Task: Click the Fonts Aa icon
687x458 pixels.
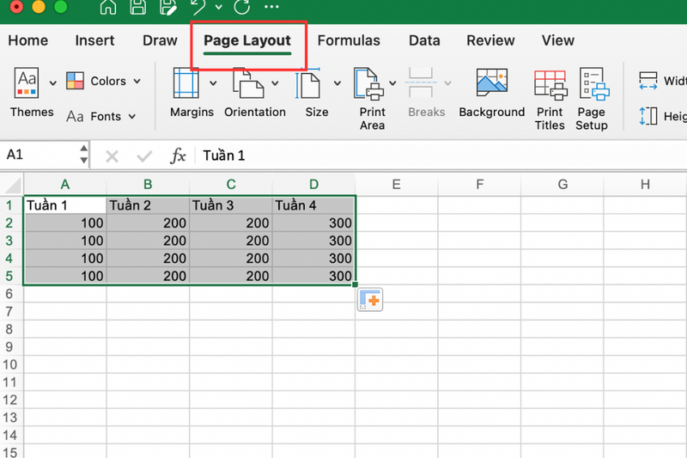Action: pyautogui.click(x=75, y=117)
